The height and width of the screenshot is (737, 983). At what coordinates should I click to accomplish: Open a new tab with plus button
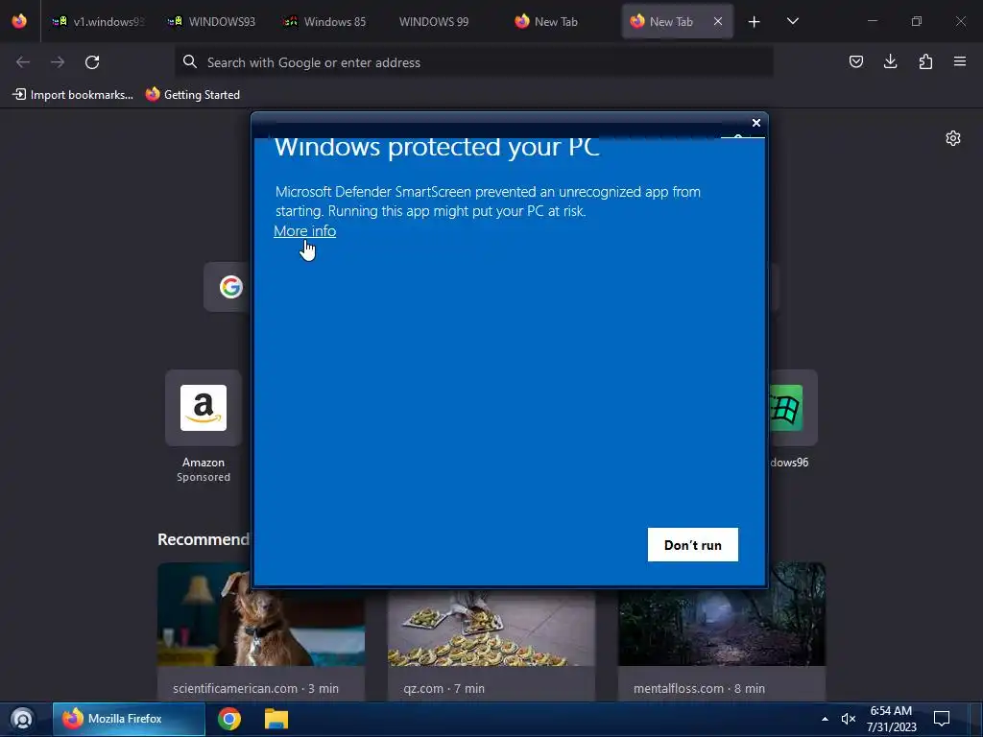click(755, 22)
